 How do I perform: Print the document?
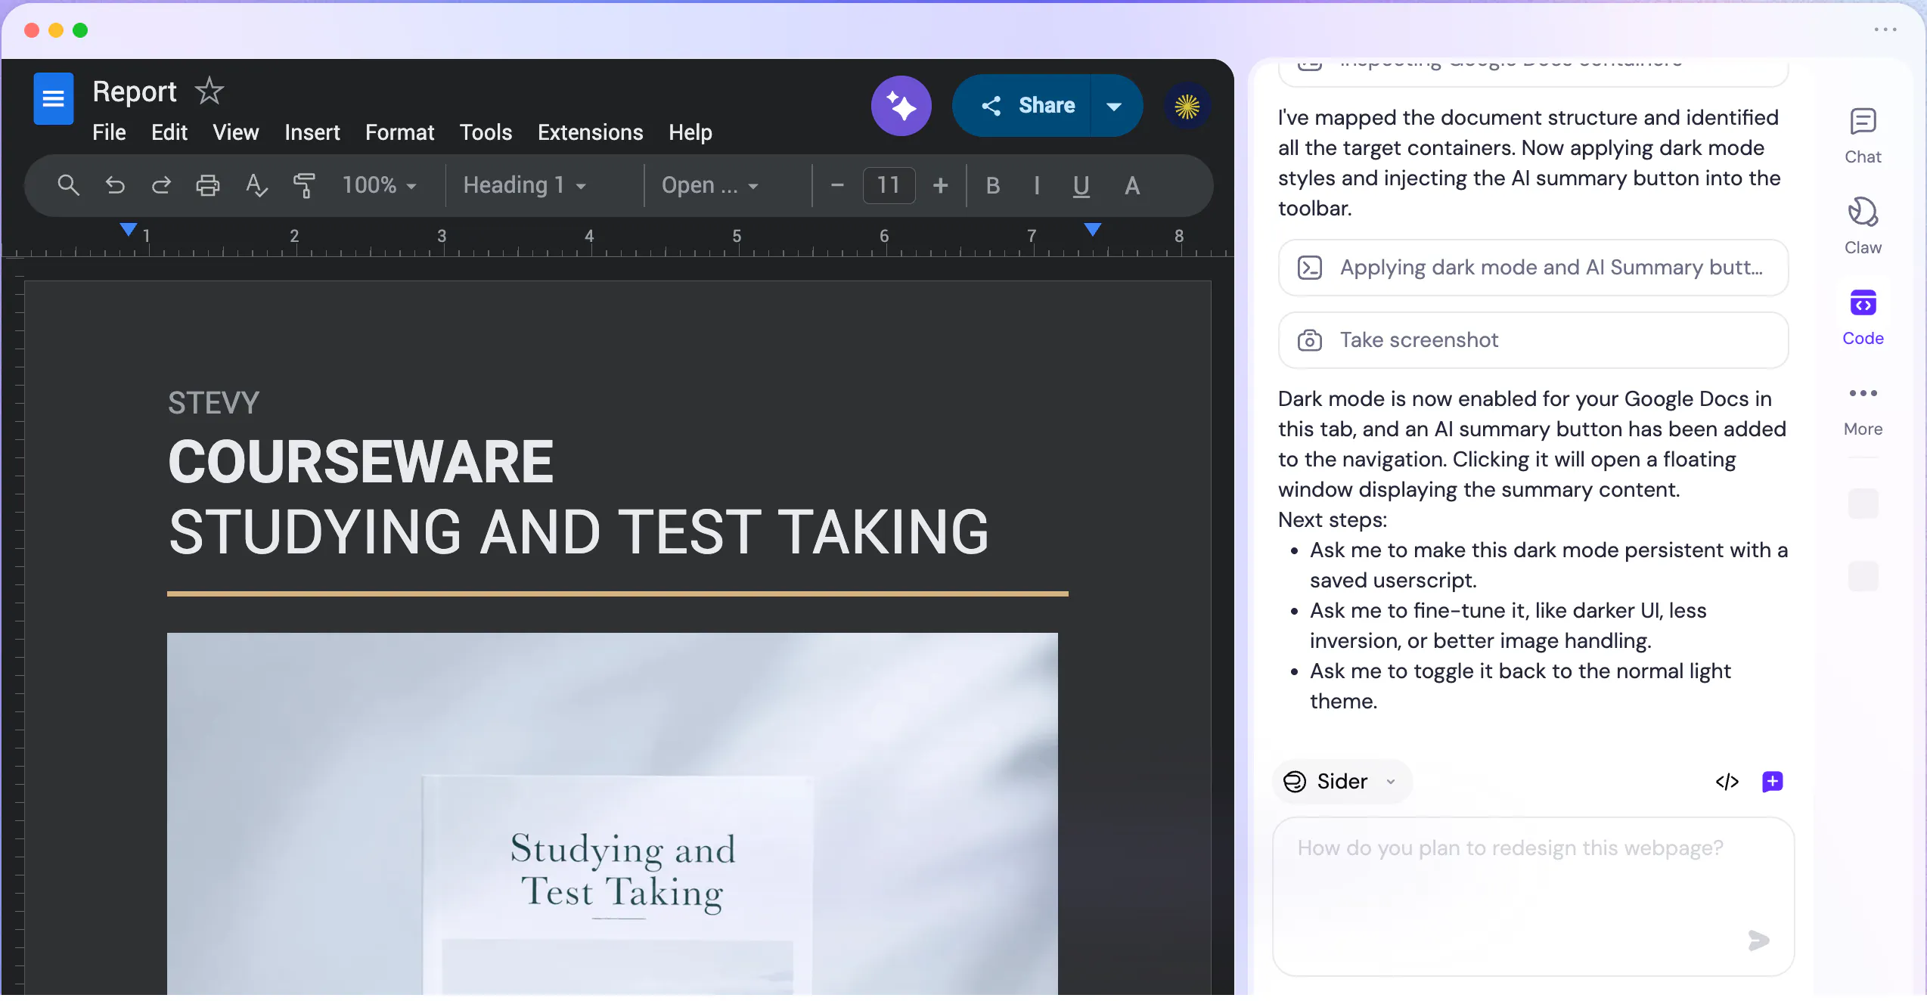click(x=207, y=185)
